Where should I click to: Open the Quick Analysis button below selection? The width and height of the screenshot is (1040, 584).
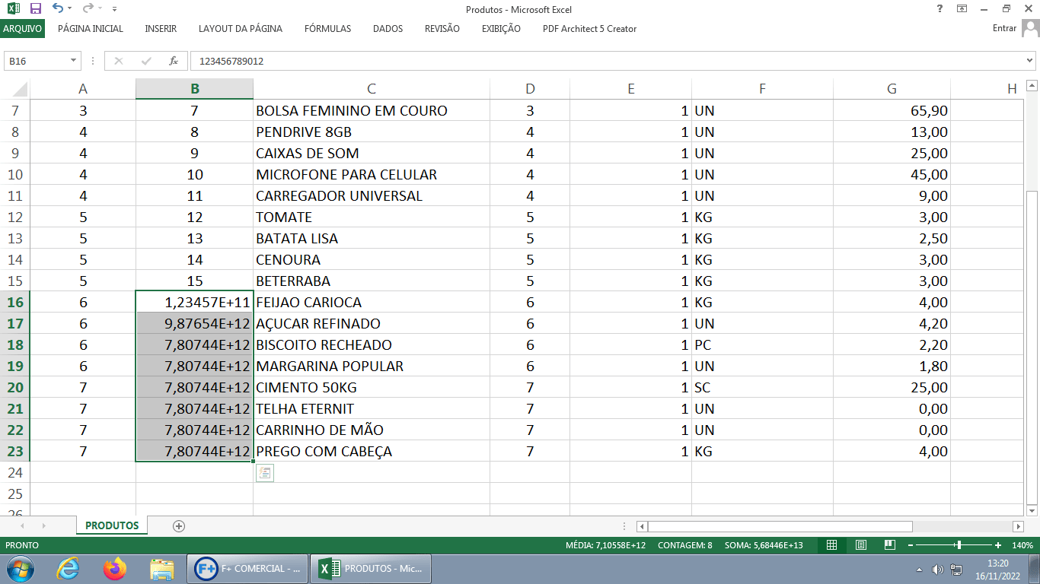(x=264, y=473)
